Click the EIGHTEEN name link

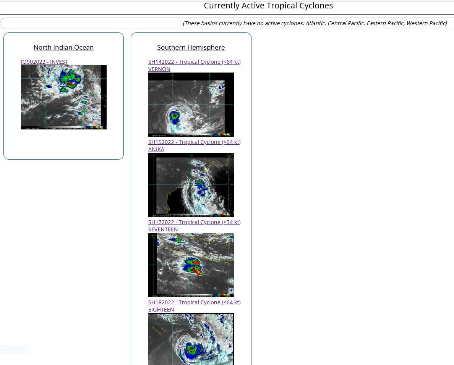coord(161,310)
